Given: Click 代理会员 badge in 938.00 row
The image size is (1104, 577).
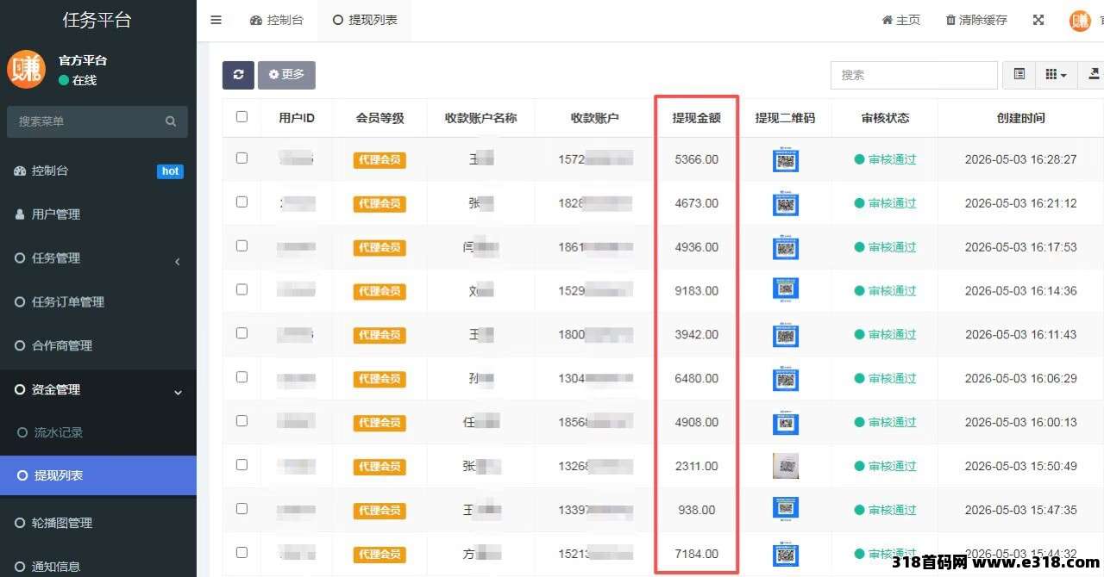Looking at the screenshot, I should (379, 511).
